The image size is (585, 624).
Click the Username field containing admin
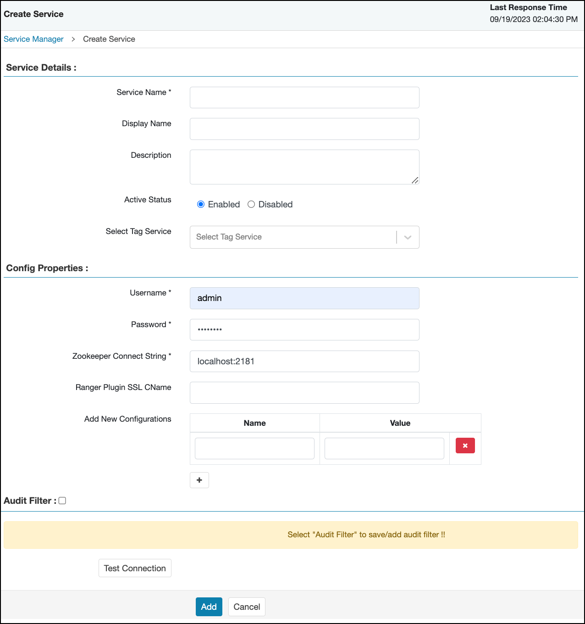(x=304, y=298)
